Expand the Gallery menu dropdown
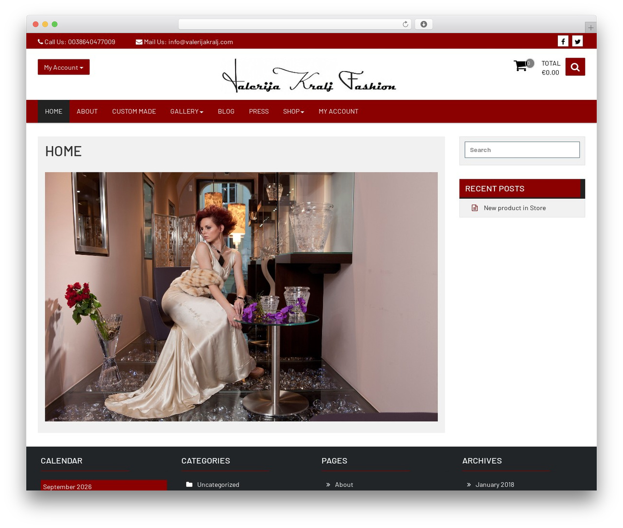The width and height of the screenshot is (623, 528). click(187, 112)
